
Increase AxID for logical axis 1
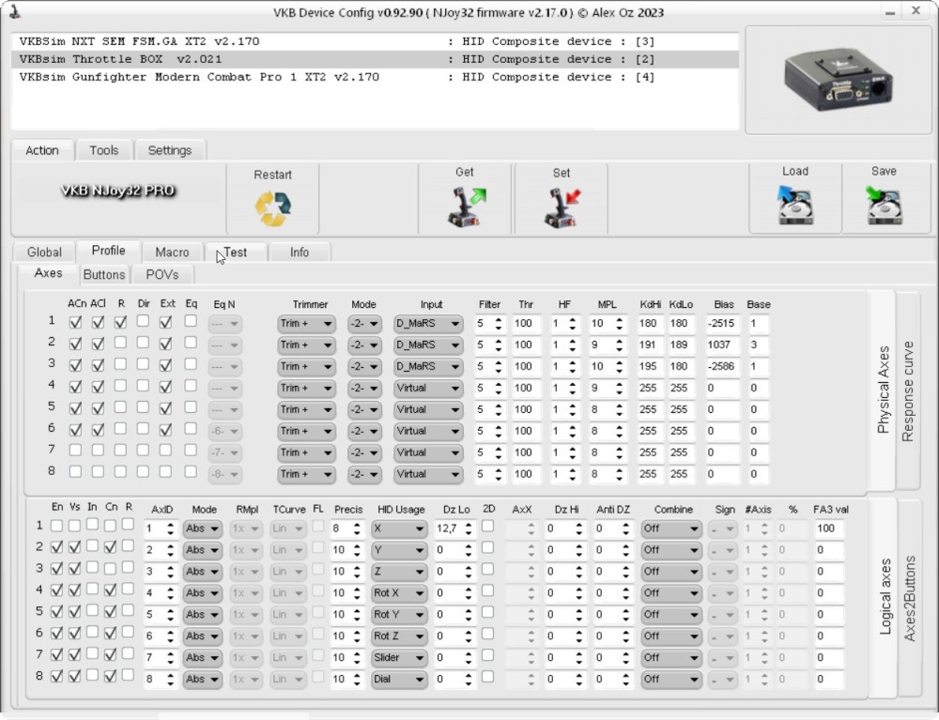[171, 526]
